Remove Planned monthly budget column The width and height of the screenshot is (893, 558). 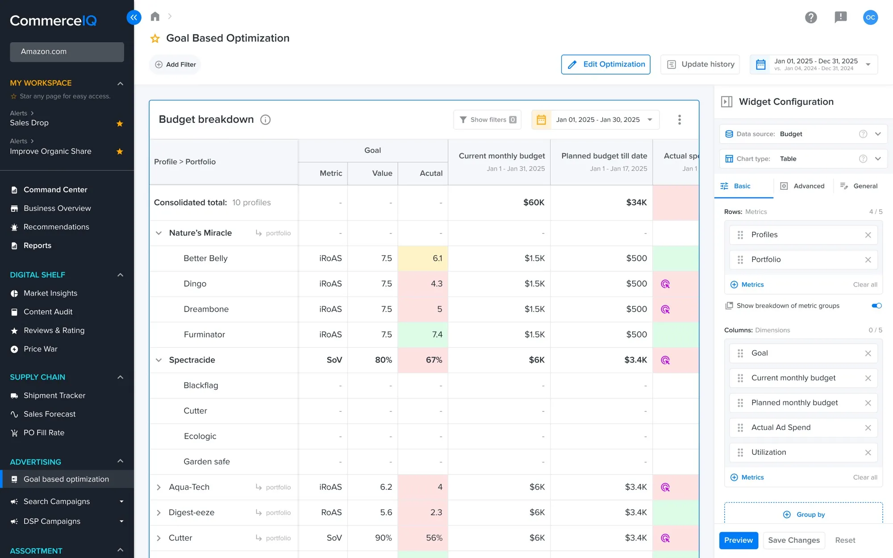[x=868, y=403]
